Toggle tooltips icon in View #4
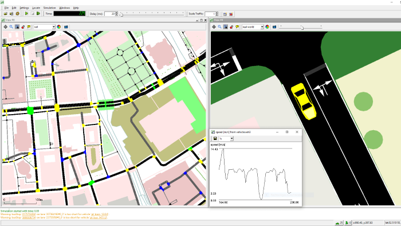Screen dimensions: 401x226 tap(237, 26)
